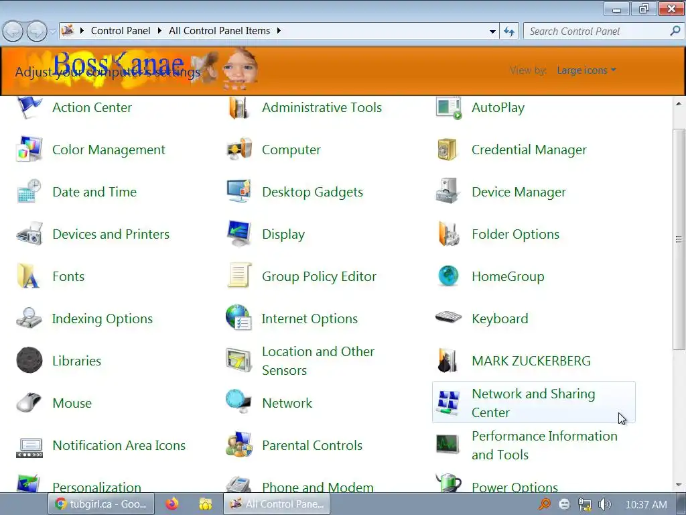Open the Mouse icon
Viewport: 686px width, 515px height.
29,402
